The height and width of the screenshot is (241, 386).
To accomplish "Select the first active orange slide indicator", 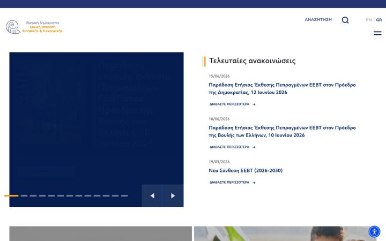I will tap(11, 196).
